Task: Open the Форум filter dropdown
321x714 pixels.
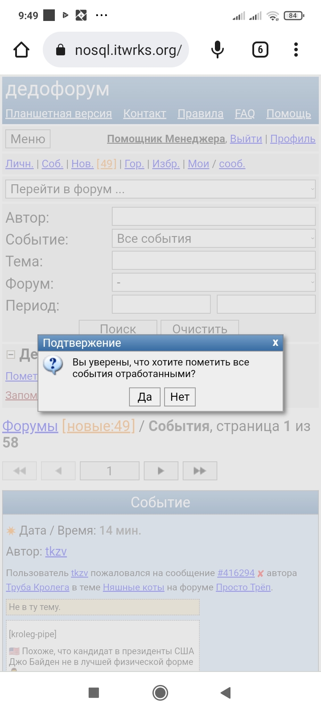Action: (214, 282)
